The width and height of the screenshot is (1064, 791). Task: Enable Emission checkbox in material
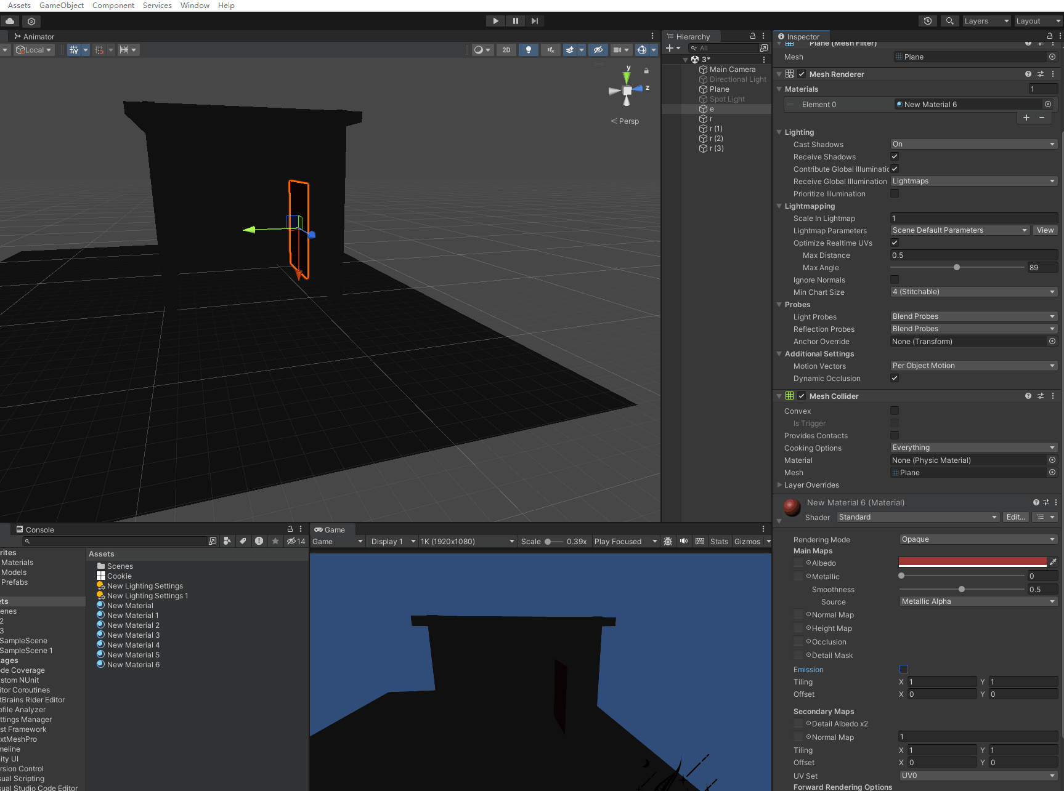(x=904, y=669)
